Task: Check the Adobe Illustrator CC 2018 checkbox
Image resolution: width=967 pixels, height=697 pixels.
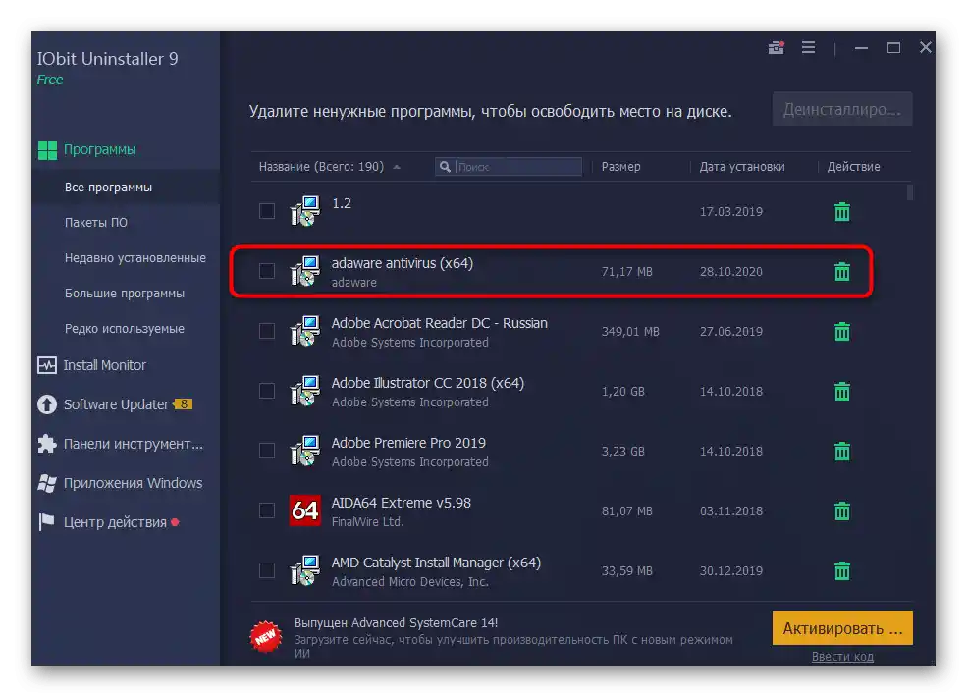Action: [x=267, y=391]
